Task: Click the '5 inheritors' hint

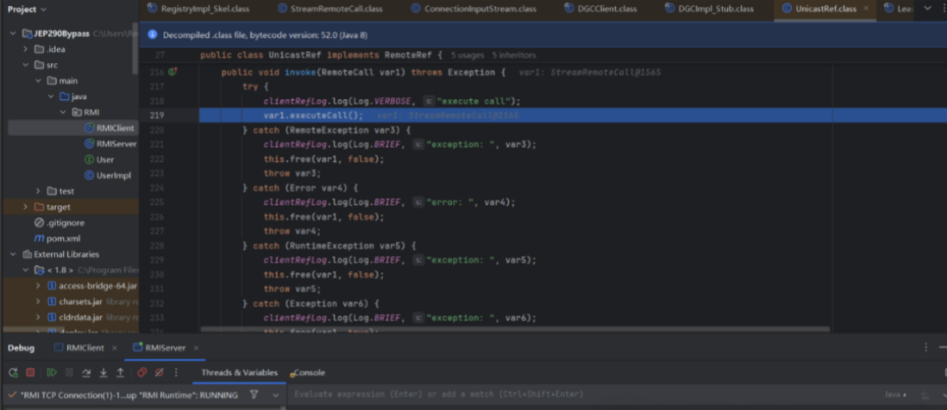Action: [514, 55]
